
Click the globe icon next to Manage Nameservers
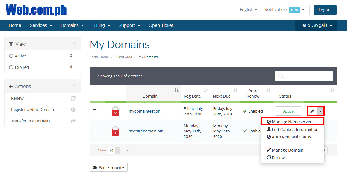(269, 122)
